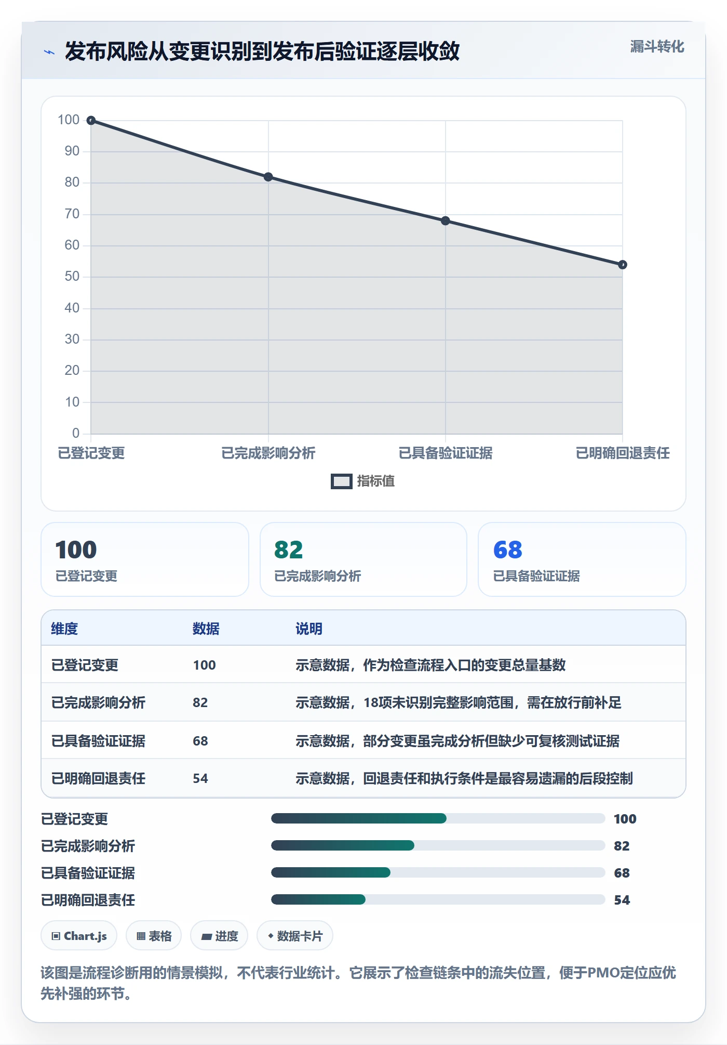Click the footer note about PMO定位
Image resolution: width=727 pixels, height=1045 pixels.
[358, 983]
